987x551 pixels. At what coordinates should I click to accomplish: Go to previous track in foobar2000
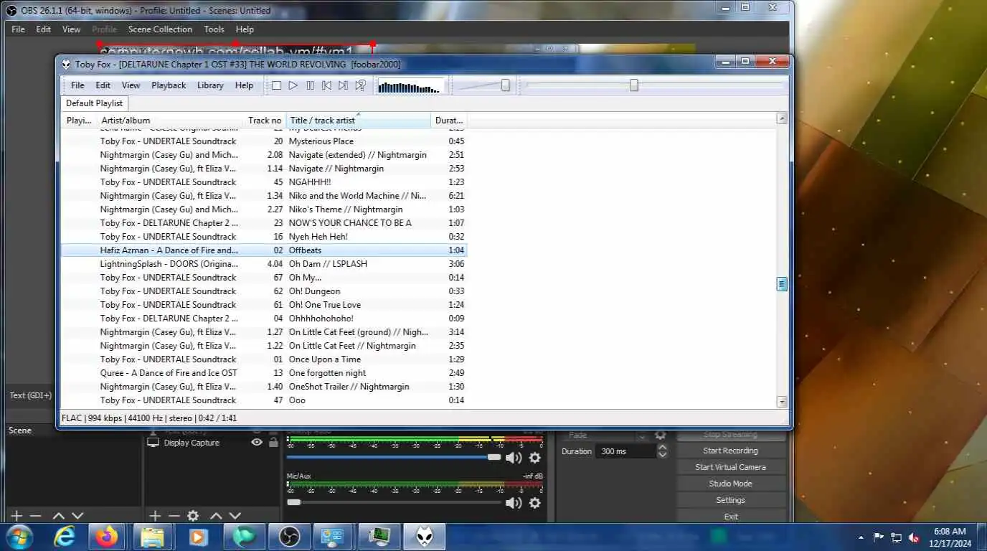[326, 85]
